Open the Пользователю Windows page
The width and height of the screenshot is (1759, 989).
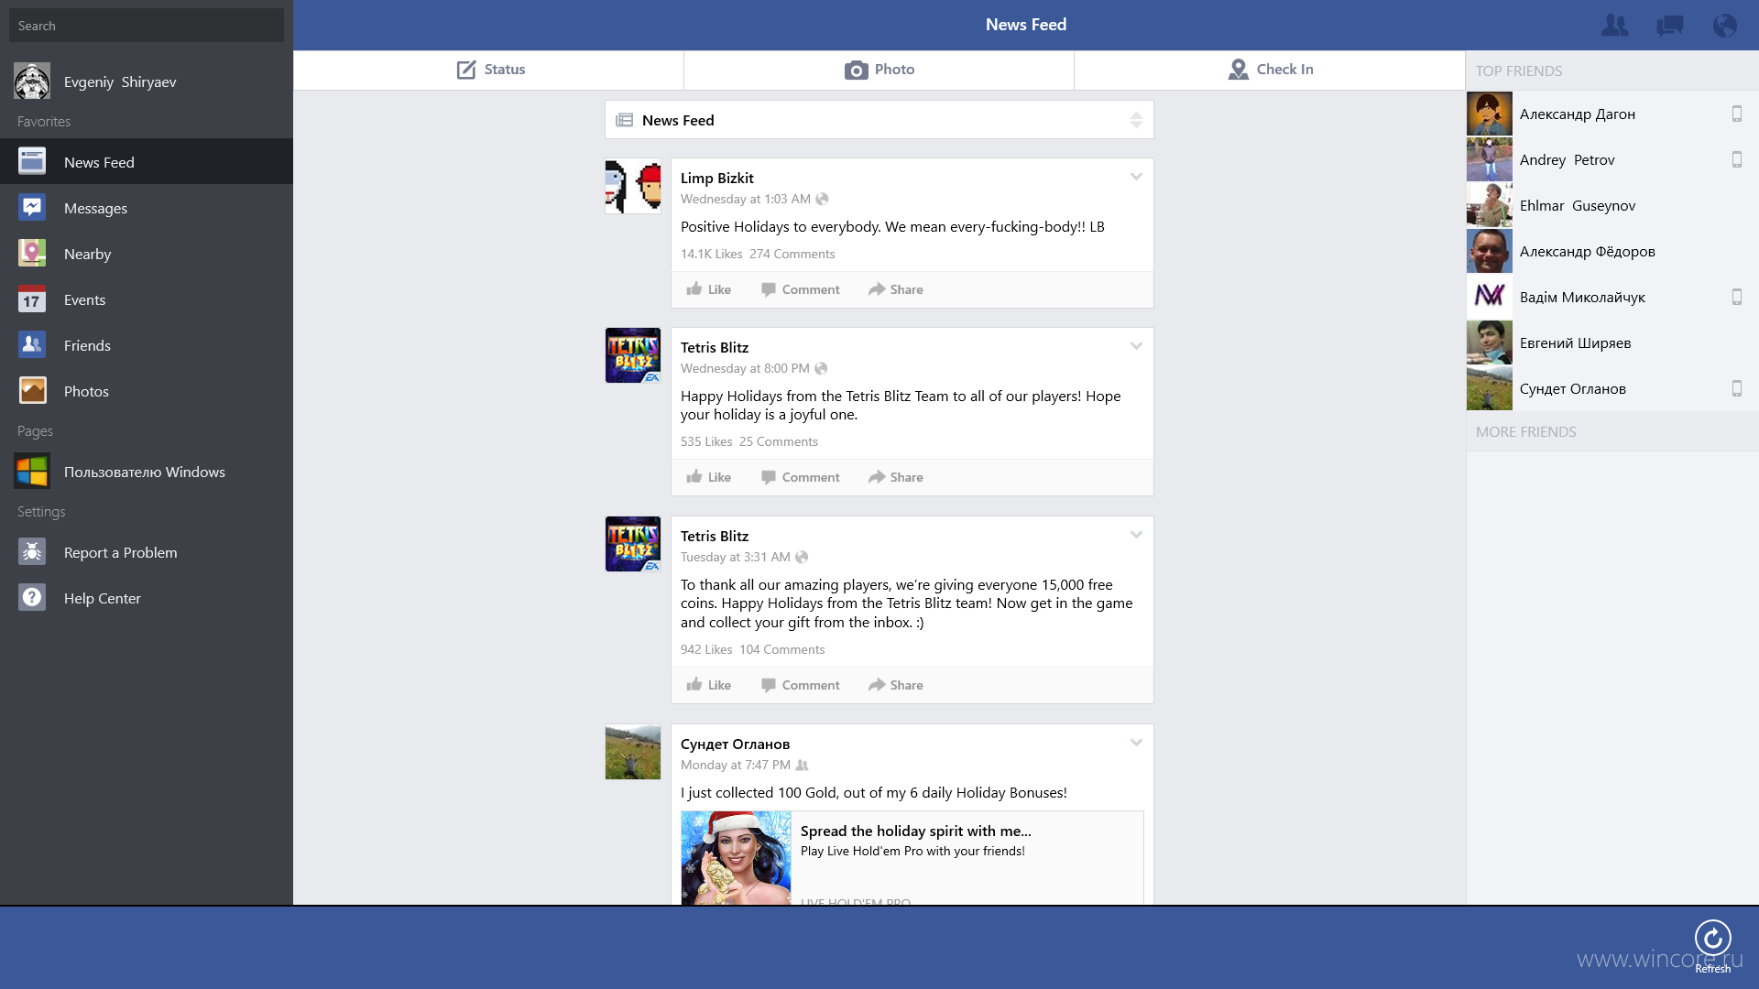[147, 472]
